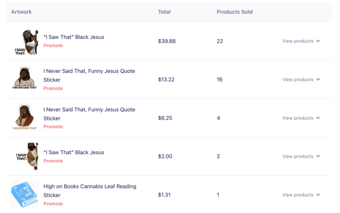This screenshot has height=213, width=340.
Task: Open the top "I Saw That" artwork thumbnail
Action: (x=26, y=42)
